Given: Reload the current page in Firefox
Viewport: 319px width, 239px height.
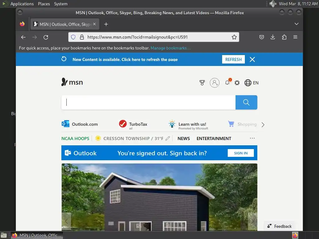Looking at the screenshot, I should 46,37.
